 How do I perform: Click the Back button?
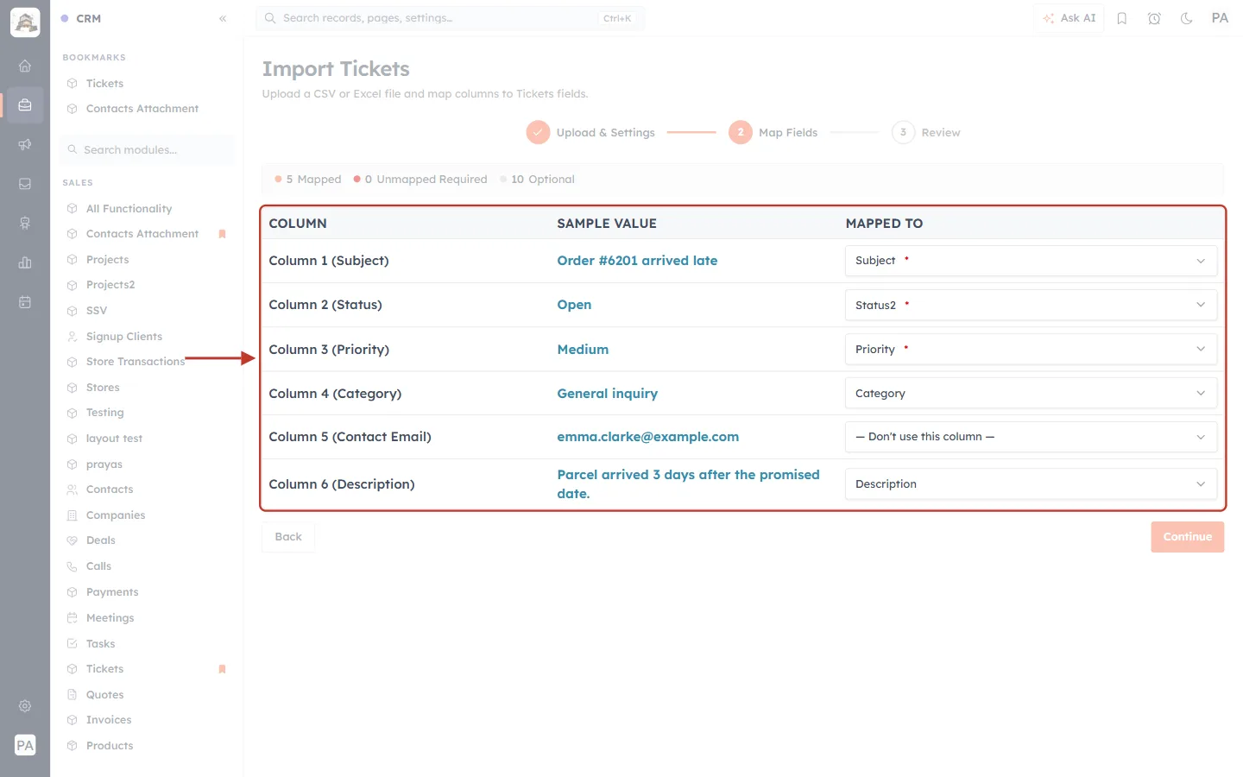(x=288, y=537)
